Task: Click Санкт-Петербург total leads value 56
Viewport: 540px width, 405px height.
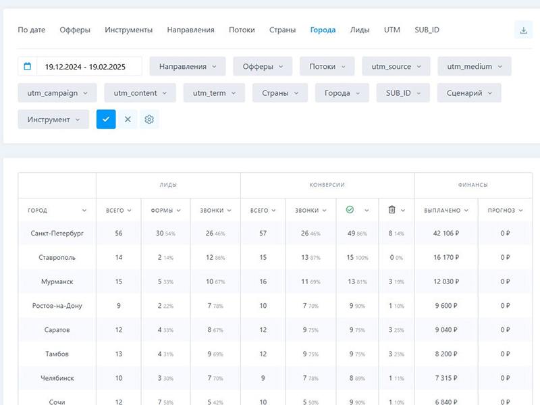Action: pyautogui.click(x=119, y=233)
